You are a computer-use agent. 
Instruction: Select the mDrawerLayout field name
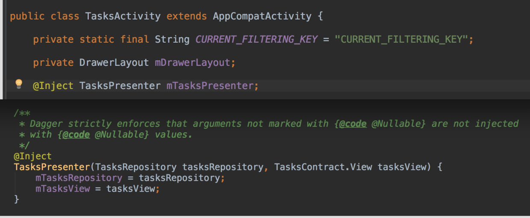[192, 63]
